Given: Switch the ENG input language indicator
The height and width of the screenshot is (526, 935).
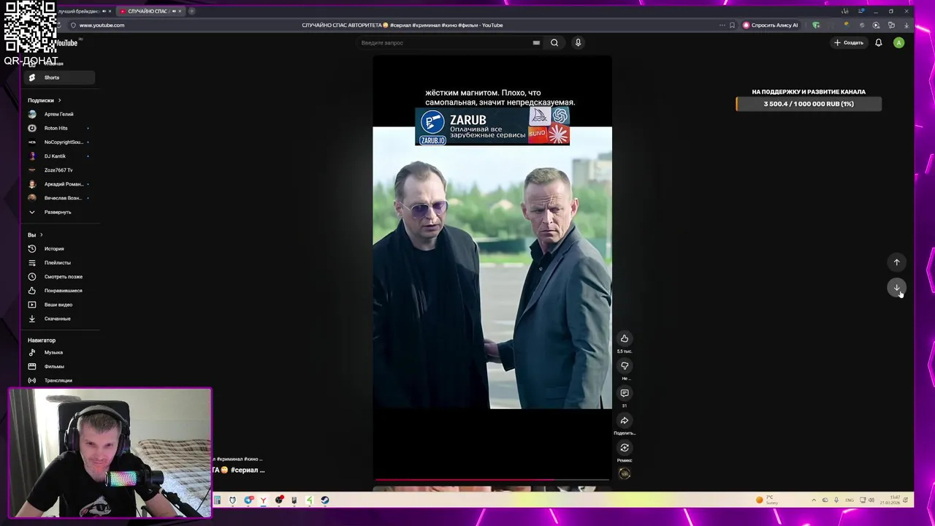Looking at the screenshot, I should pyautogui.click(x=850, y=500).
